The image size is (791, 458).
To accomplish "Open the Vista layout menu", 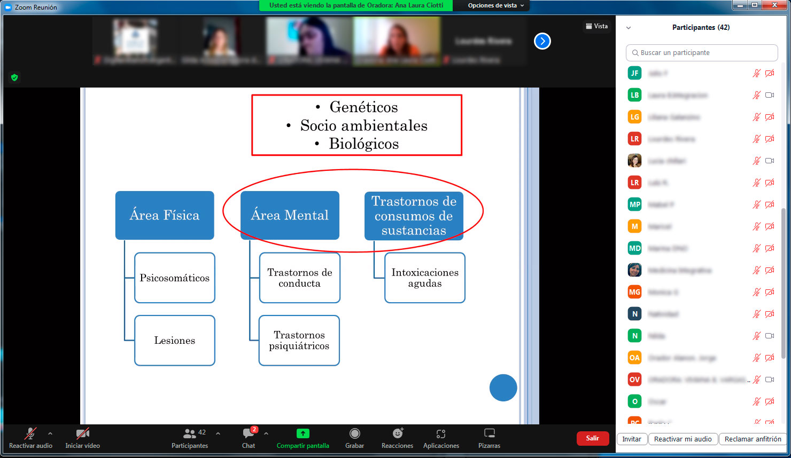I will pyautogui.click(x=596, y=26).
